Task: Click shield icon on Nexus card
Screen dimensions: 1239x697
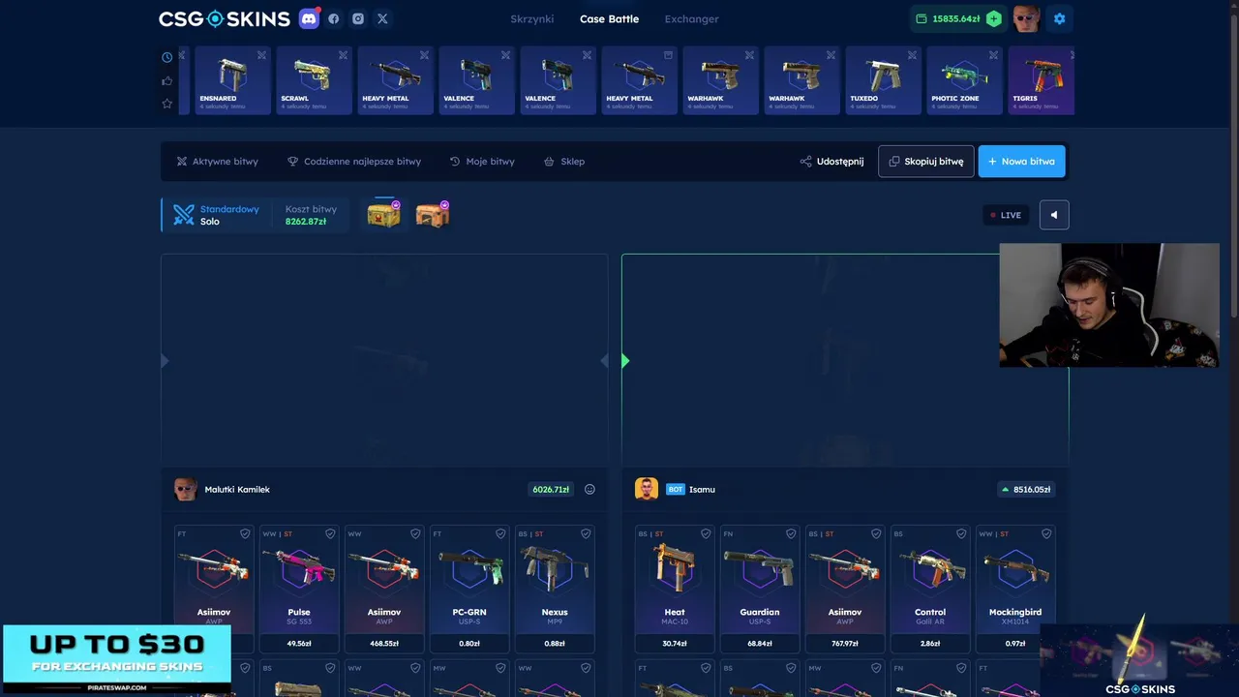Action: tap(586, 533)
